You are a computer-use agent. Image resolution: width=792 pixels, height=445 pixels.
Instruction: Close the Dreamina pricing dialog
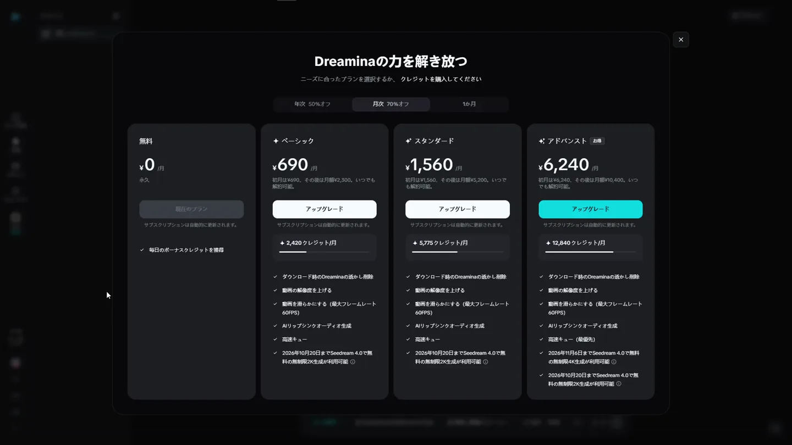680,40
